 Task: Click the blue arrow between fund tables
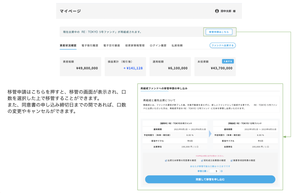pyautogui.click(x=210, y=134)
